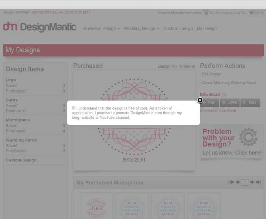Click the help icon beside Download
The height and width of the screenshot is (219, 266).
click(225, 94)
